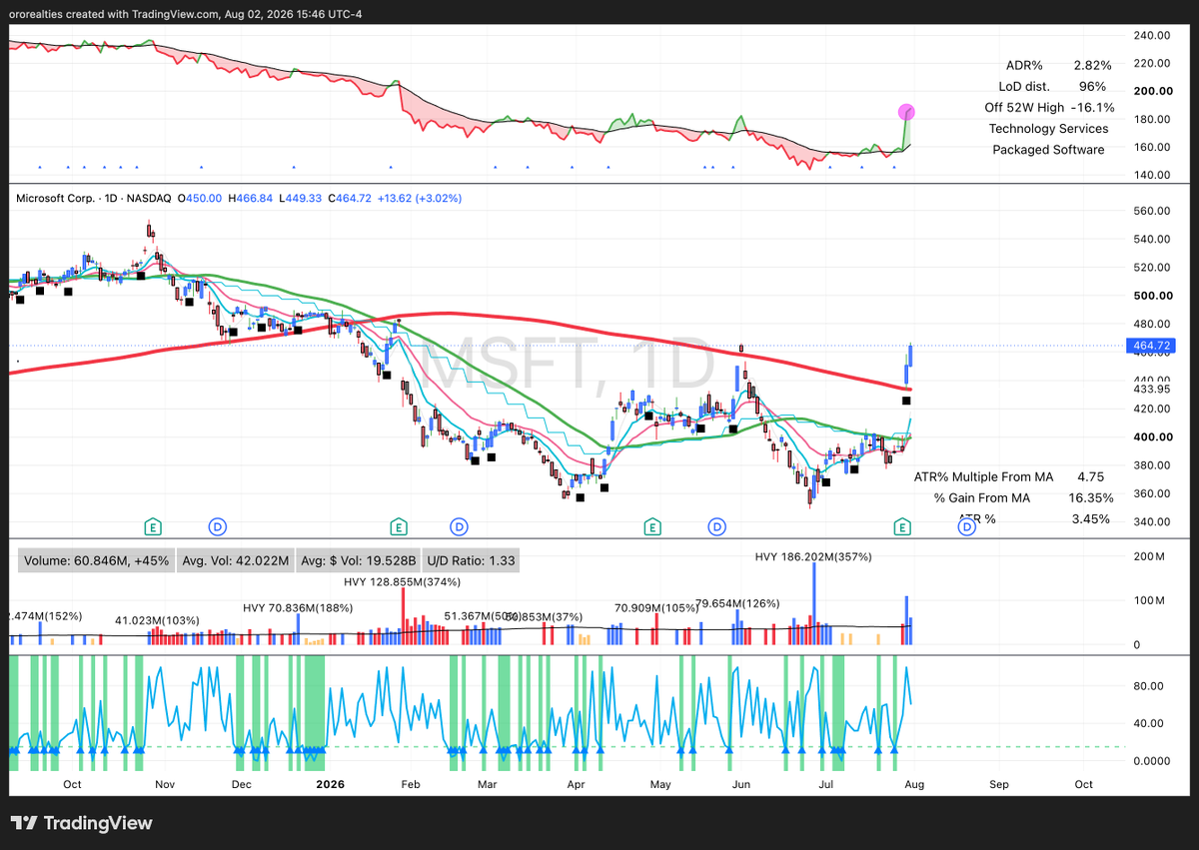Click the Avg: $ Vol: 19.528B box
The image size is (1199, 850).
point(357,560)
